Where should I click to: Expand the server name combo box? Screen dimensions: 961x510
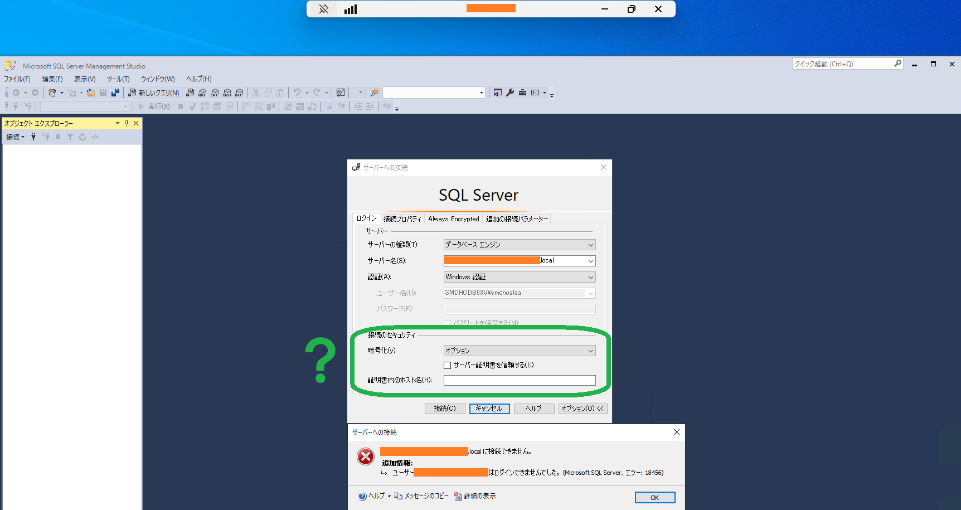(x=591, y=261)
